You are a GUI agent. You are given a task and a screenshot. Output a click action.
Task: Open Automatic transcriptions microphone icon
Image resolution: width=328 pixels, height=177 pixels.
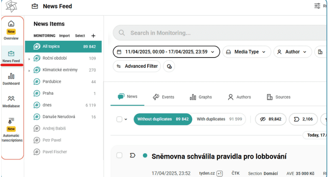click(x=11, y=121)
